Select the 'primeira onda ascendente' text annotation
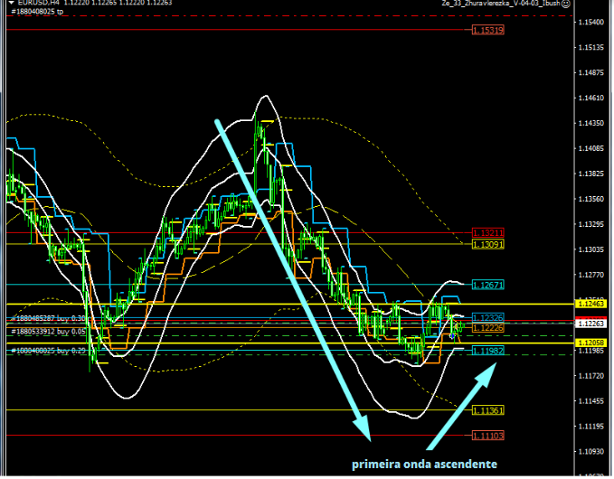Viewport: 614px width, 479px height. 424,464
